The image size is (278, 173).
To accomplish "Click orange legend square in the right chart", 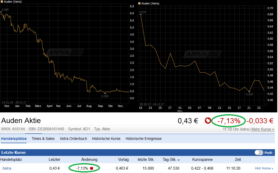I will (139, 4).
